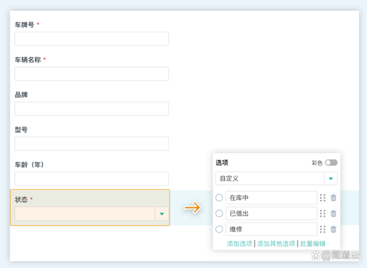367x268 pixels.
Task: Click the 车龄（年） input field
Action: pos(92,179)
